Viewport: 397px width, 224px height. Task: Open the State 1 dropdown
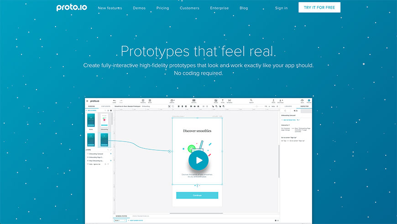click(x=120, y=220)
